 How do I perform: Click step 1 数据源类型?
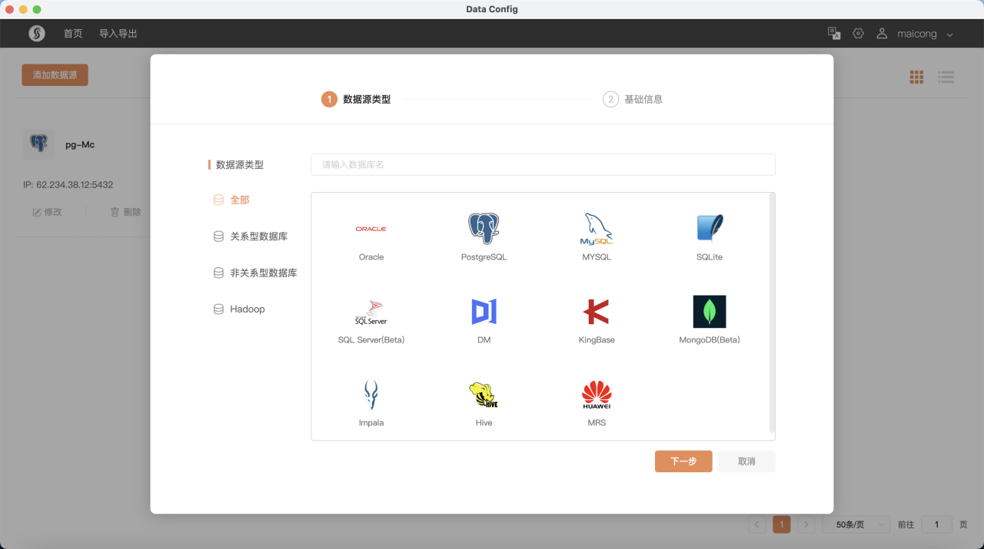coord(356,99)
